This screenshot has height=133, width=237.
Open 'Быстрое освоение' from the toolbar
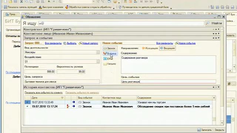(x=51, y=7)
